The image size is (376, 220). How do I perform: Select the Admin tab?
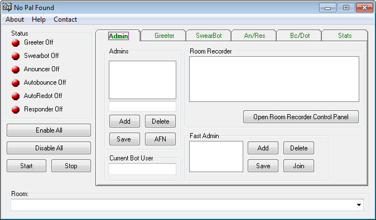pos(118,36)
